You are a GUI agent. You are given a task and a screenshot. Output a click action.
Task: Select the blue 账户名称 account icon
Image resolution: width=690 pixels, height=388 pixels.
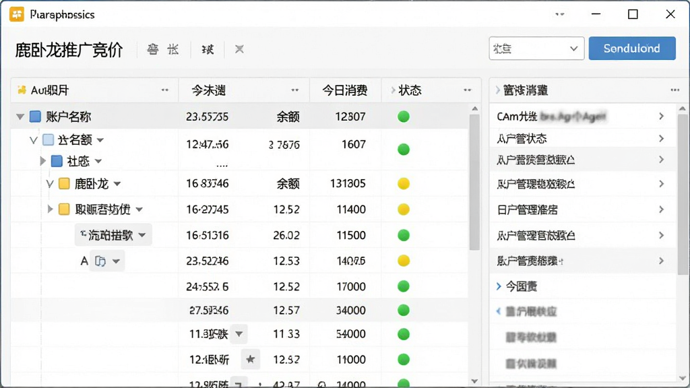pyautogui.click(x=35, y=117)
